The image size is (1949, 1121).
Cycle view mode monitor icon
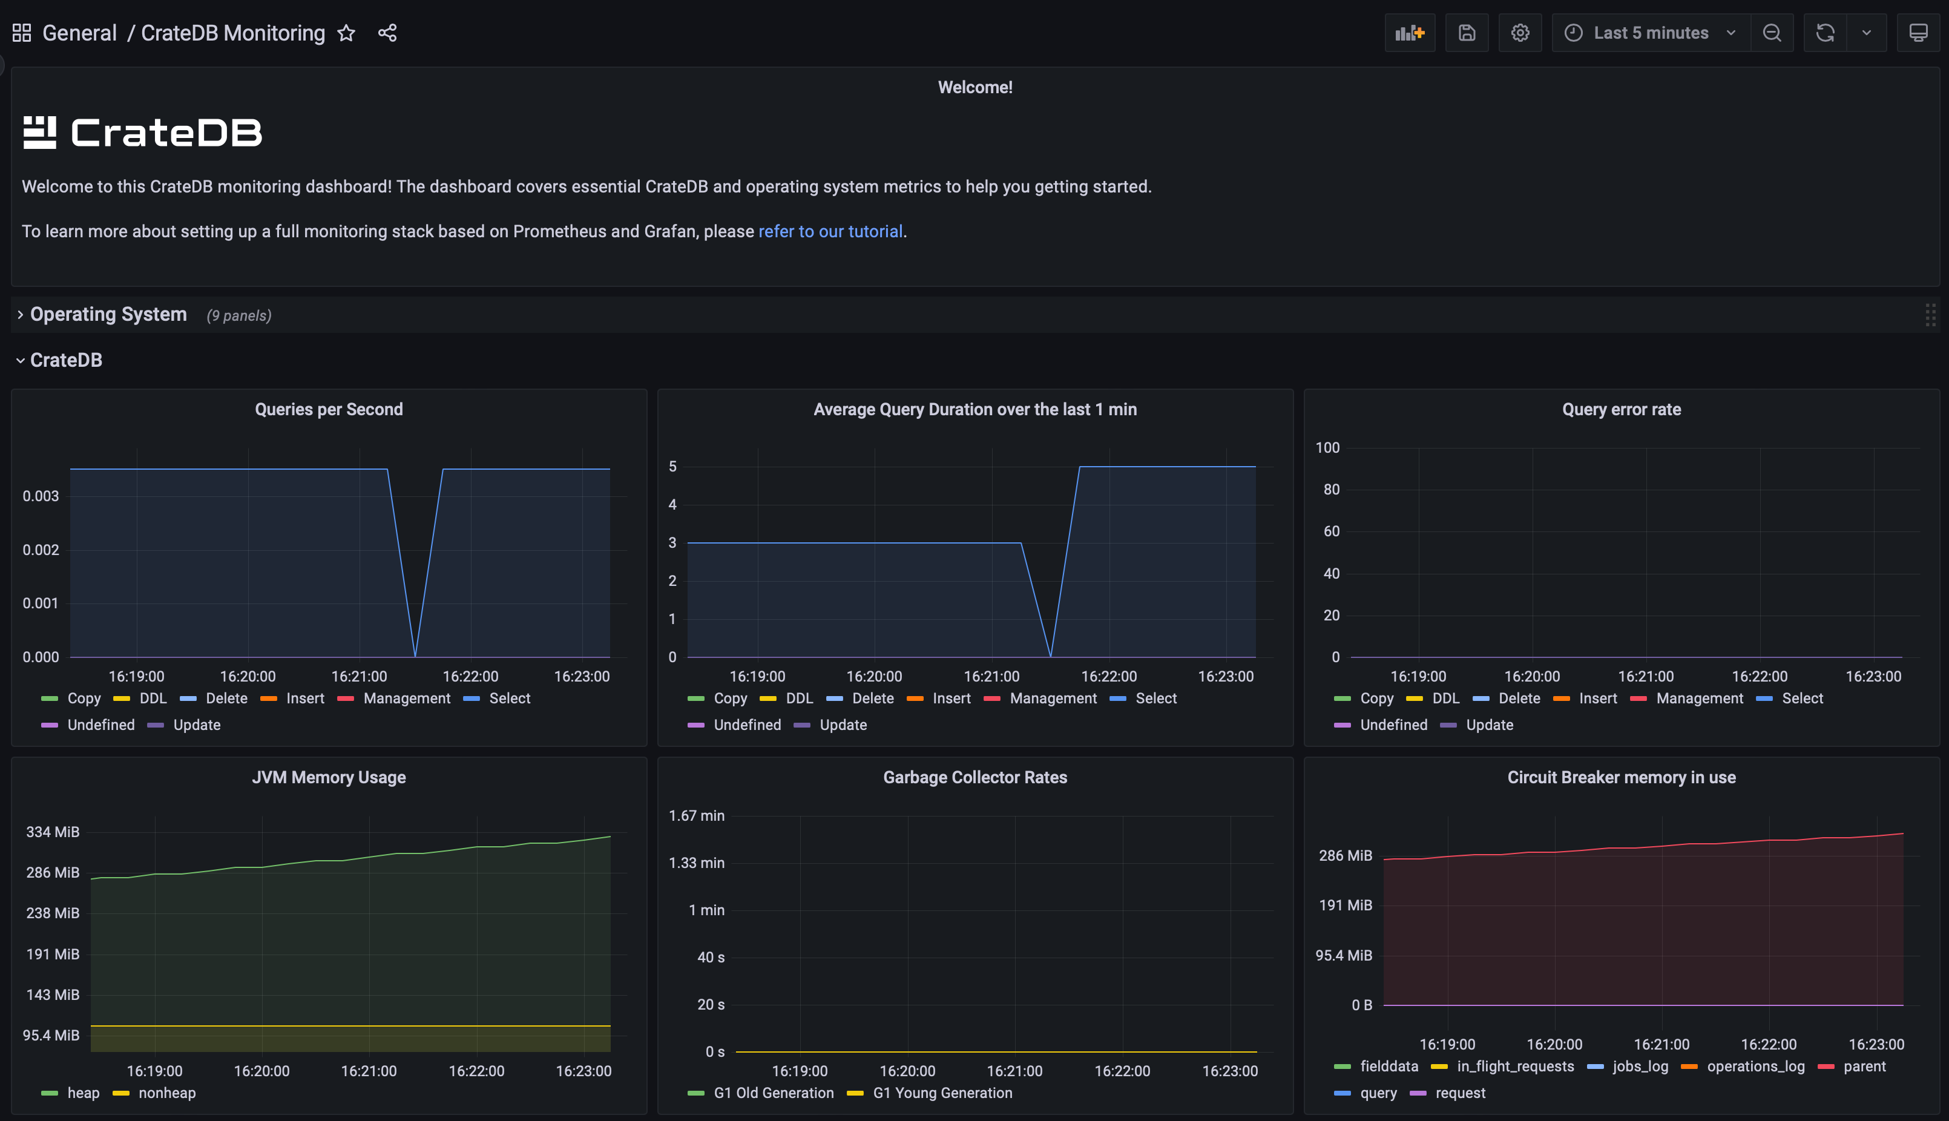[1918, 33]
